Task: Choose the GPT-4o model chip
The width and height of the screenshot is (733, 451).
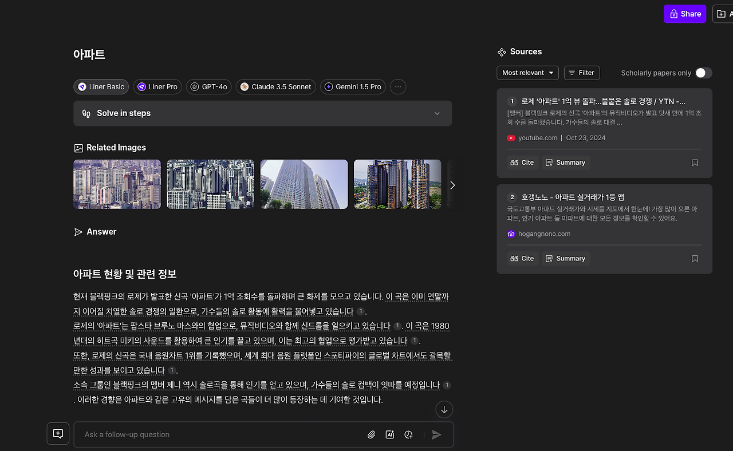Action: (x=209, y=87)
